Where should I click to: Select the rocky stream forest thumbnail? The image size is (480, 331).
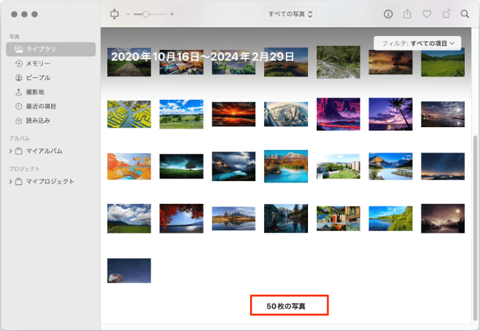(338, 62)
